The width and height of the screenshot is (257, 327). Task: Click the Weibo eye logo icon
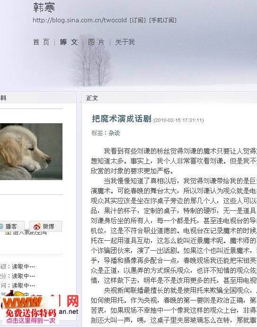click(37, 226)
